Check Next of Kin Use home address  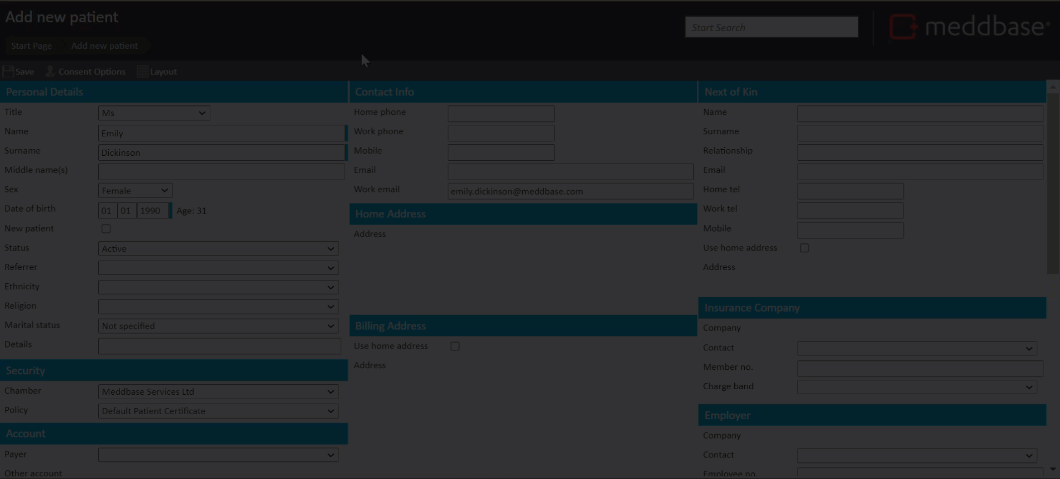pos(804,248)
